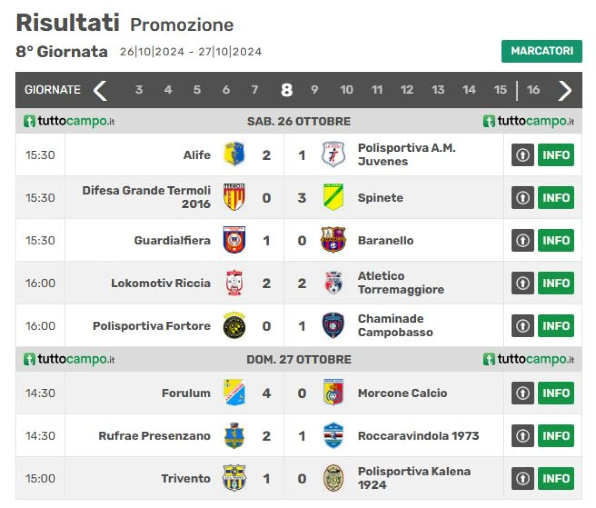Jump to giornata 16
The height and width of the screenshot is (508, 596).
(x=533, y=89)
